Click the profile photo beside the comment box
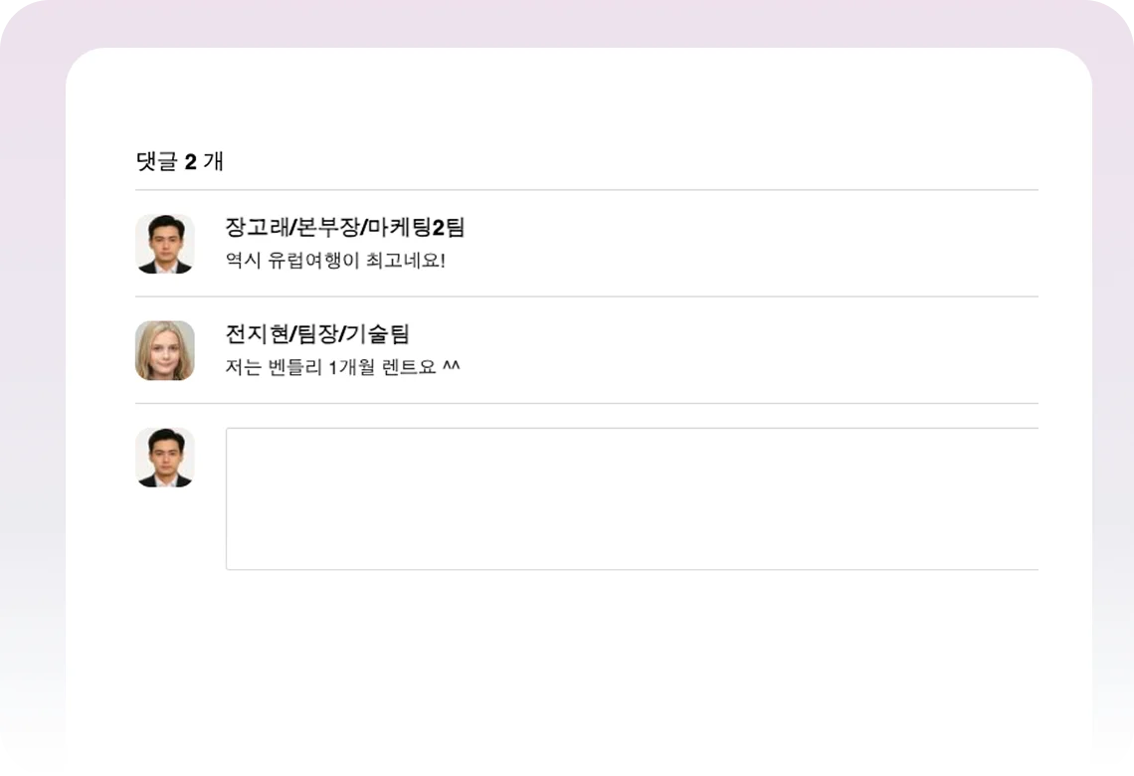The height and width of the screenshot is (776, 1134). click(164, 458)
